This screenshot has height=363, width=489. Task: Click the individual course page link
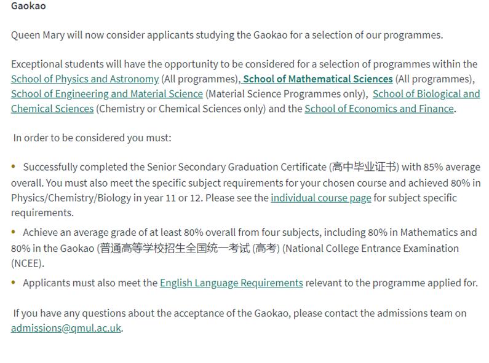pyautogui.click(x=320, y=198)
